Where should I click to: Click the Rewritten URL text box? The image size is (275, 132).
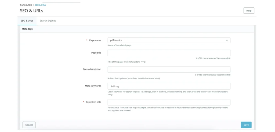click(x=169, y=102)
